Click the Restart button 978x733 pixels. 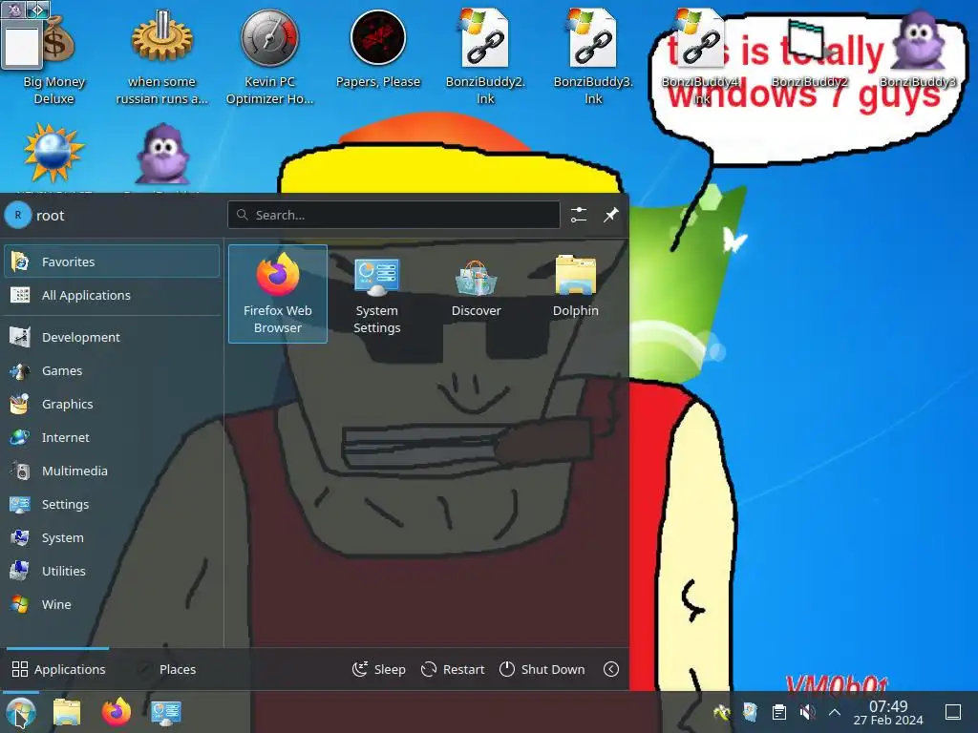pyautogui.click(x=453, y=669)
